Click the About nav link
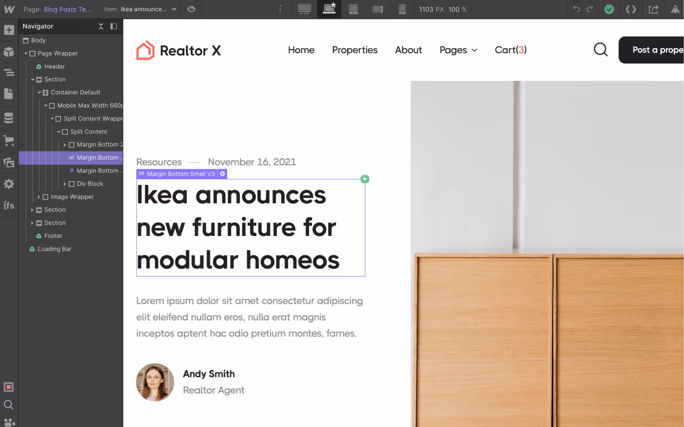The width and height of the screenshot is (684, 427). coord(409,50)
